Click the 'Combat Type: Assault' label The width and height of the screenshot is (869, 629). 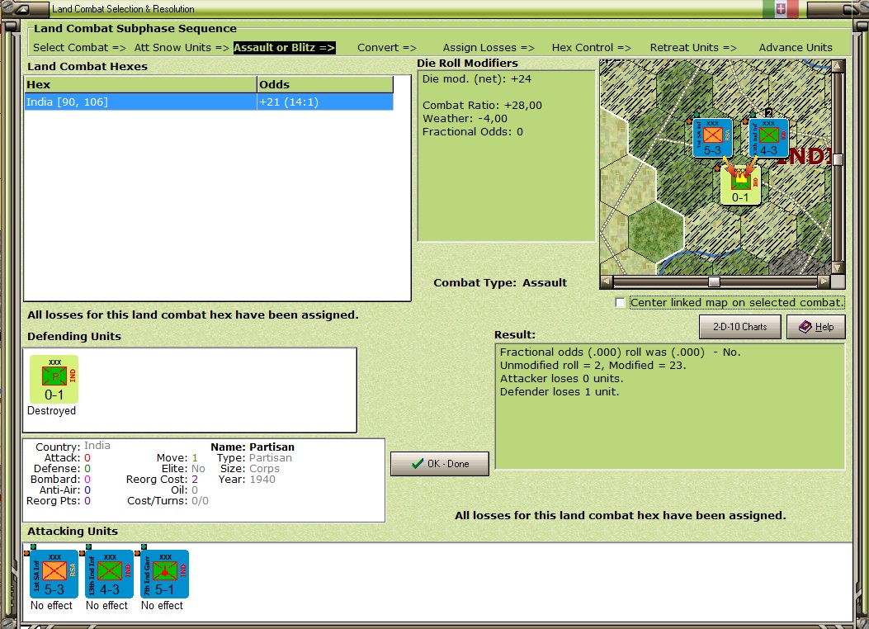(500, 282)
